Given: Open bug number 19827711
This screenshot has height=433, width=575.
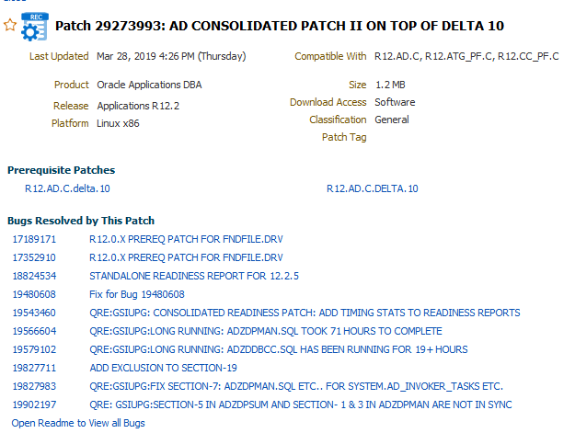Looking at the screenshot, I should tap(34, 368).
